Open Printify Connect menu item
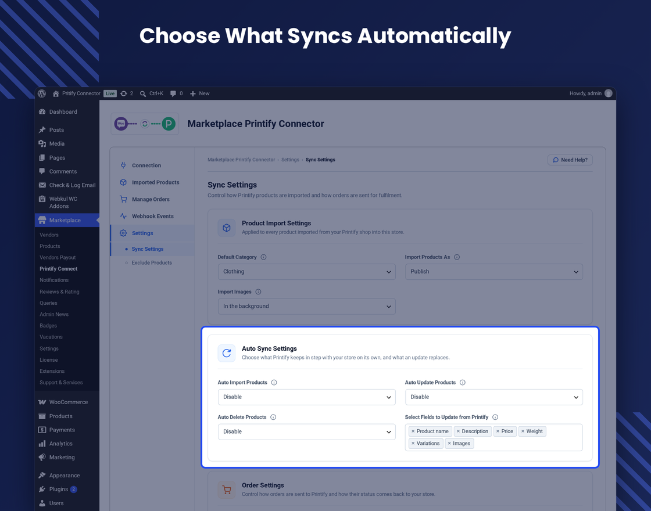 pos(59,269)
